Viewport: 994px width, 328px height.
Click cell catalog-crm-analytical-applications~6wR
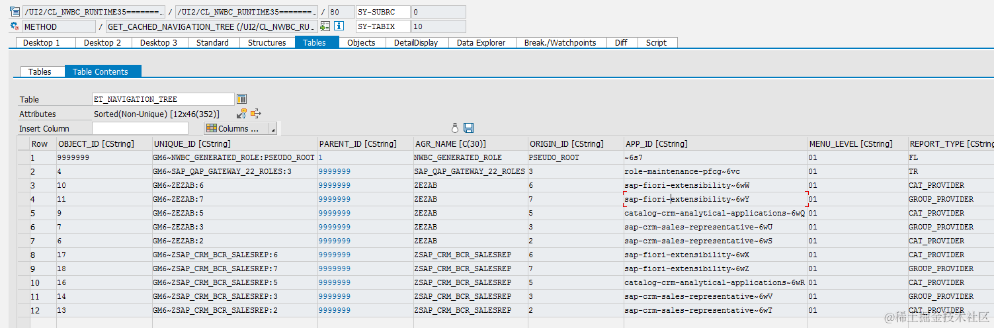tap(716, 282)
